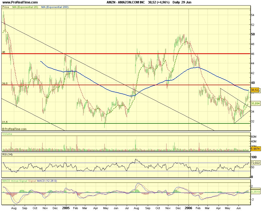Click the 100 tick on RSI axis
Screen dimensions: 263x211
tap(254, 157)
